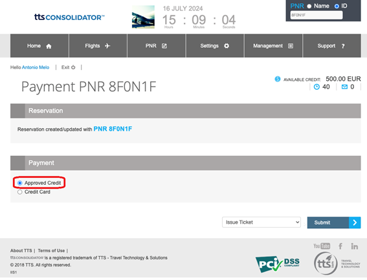
Task: Open the Facebook icon link
Action: 340,246
